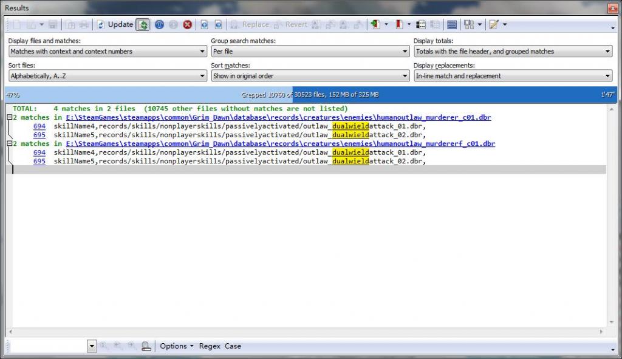Click the Update button in toolbar

coord(115,25)
